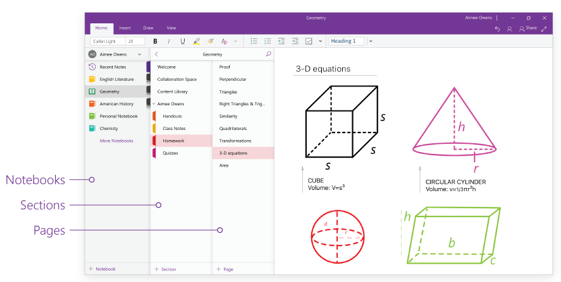Open the Chemistry notebook
The image size is (561, 282).
[118, 129]
